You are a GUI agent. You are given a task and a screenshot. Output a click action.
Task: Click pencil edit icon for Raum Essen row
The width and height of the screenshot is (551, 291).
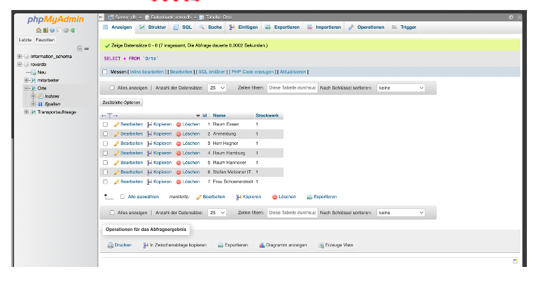[x=116, y=125]
